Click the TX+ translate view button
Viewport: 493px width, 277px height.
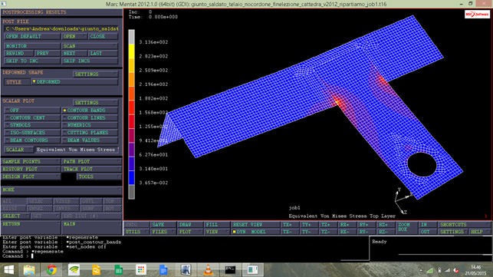(x=291, y=224)
